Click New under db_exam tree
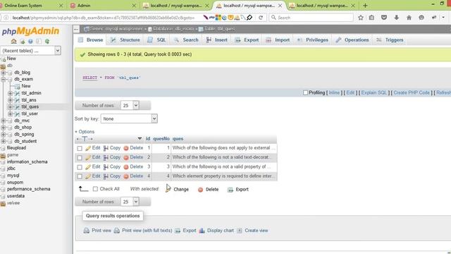This screenshot has width=451, height=254. [26, 86]
